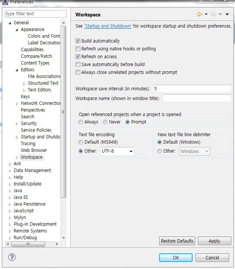Click the tree scroll up arrow
Screen dimensions: 235x269
(64, 23)
